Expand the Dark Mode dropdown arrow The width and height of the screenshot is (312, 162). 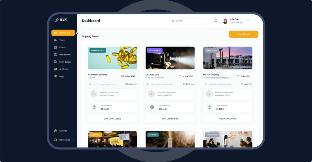coord(73,140)
